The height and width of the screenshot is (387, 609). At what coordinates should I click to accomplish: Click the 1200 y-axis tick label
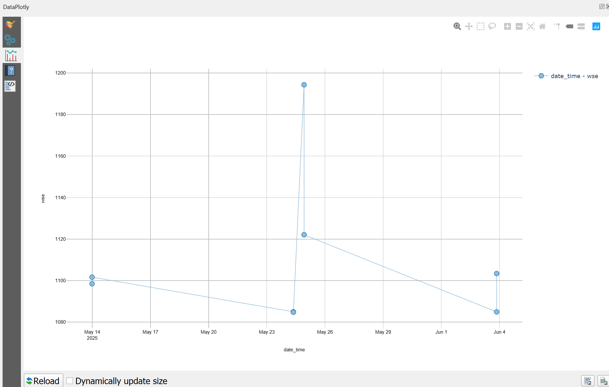pos(60,73)
